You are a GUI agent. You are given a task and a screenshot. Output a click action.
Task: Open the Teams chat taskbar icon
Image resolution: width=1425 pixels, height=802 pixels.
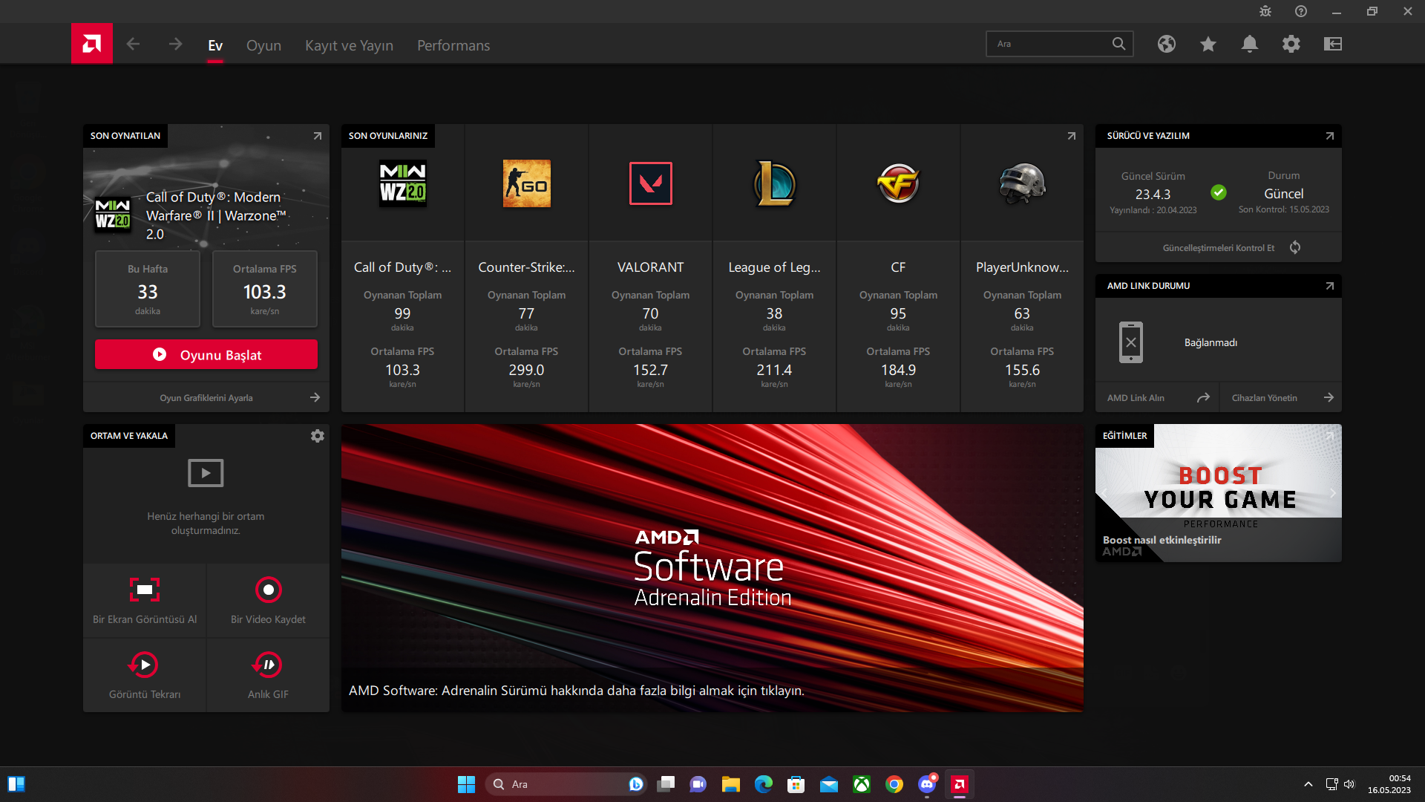pyautogui.click(x=698, y=784)
